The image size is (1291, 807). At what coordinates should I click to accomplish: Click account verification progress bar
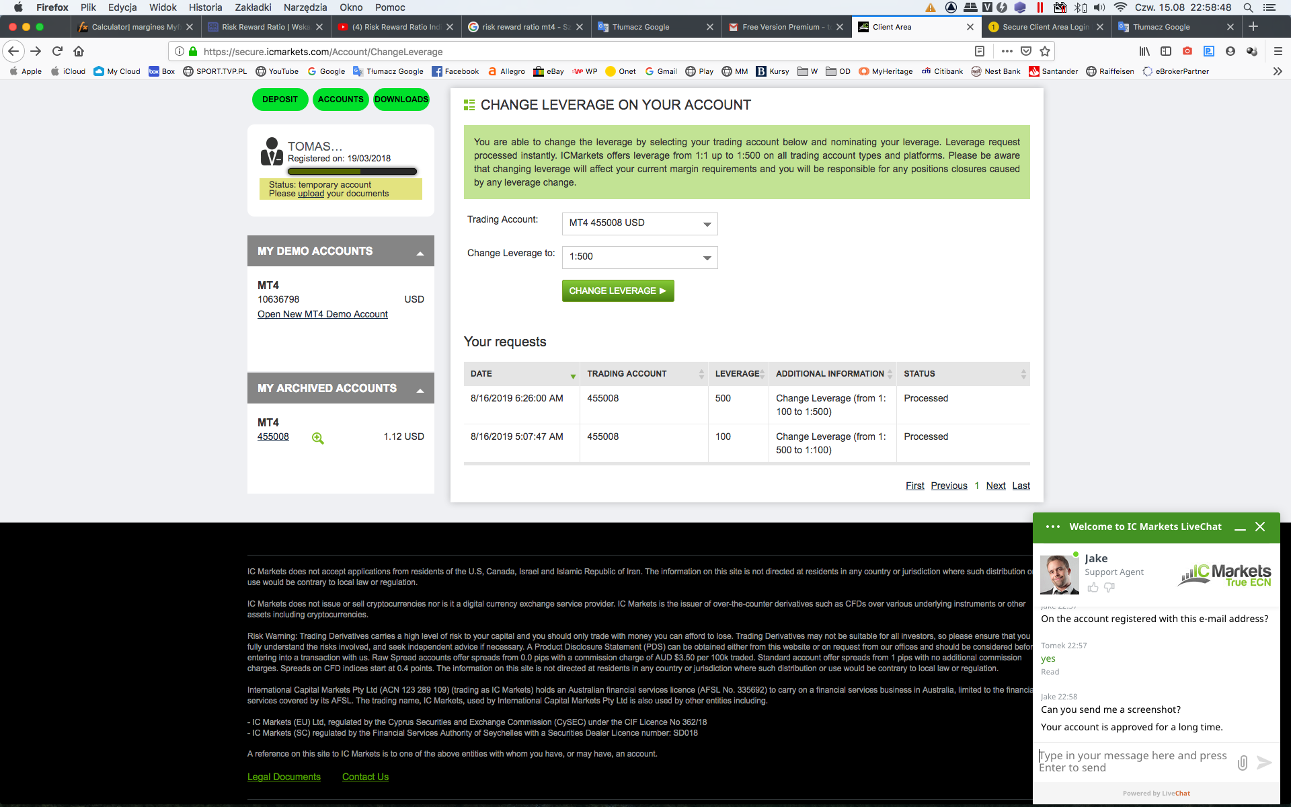(x=352, y=171)
